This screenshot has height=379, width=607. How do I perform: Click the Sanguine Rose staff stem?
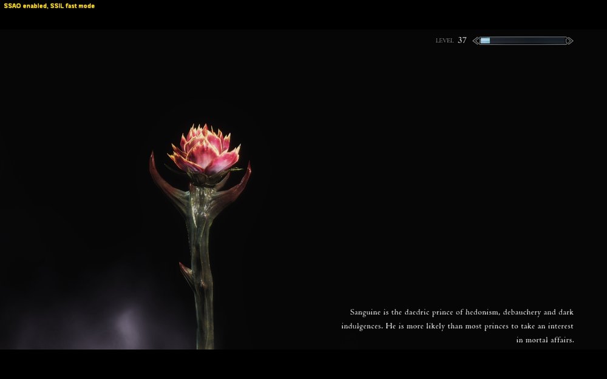[202, 267]
